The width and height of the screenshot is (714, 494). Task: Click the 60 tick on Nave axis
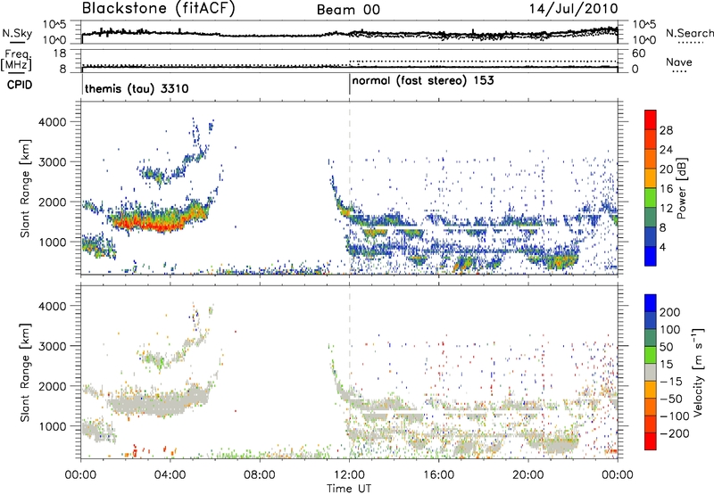click(x=638, y=54)
